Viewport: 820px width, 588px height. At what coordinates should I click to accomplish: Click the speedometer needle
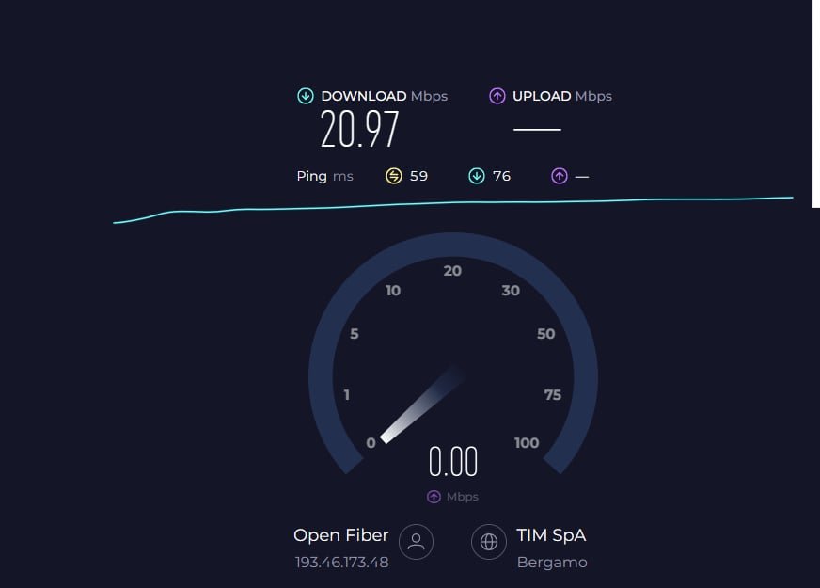coord(422,405)
